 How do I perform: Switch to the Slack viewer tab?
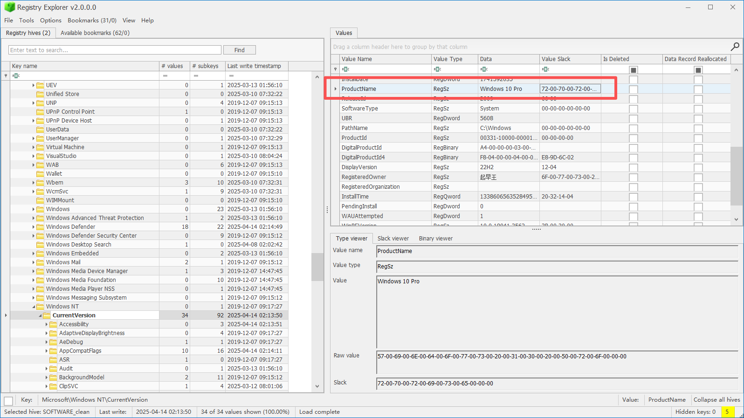tap(393, 239)
